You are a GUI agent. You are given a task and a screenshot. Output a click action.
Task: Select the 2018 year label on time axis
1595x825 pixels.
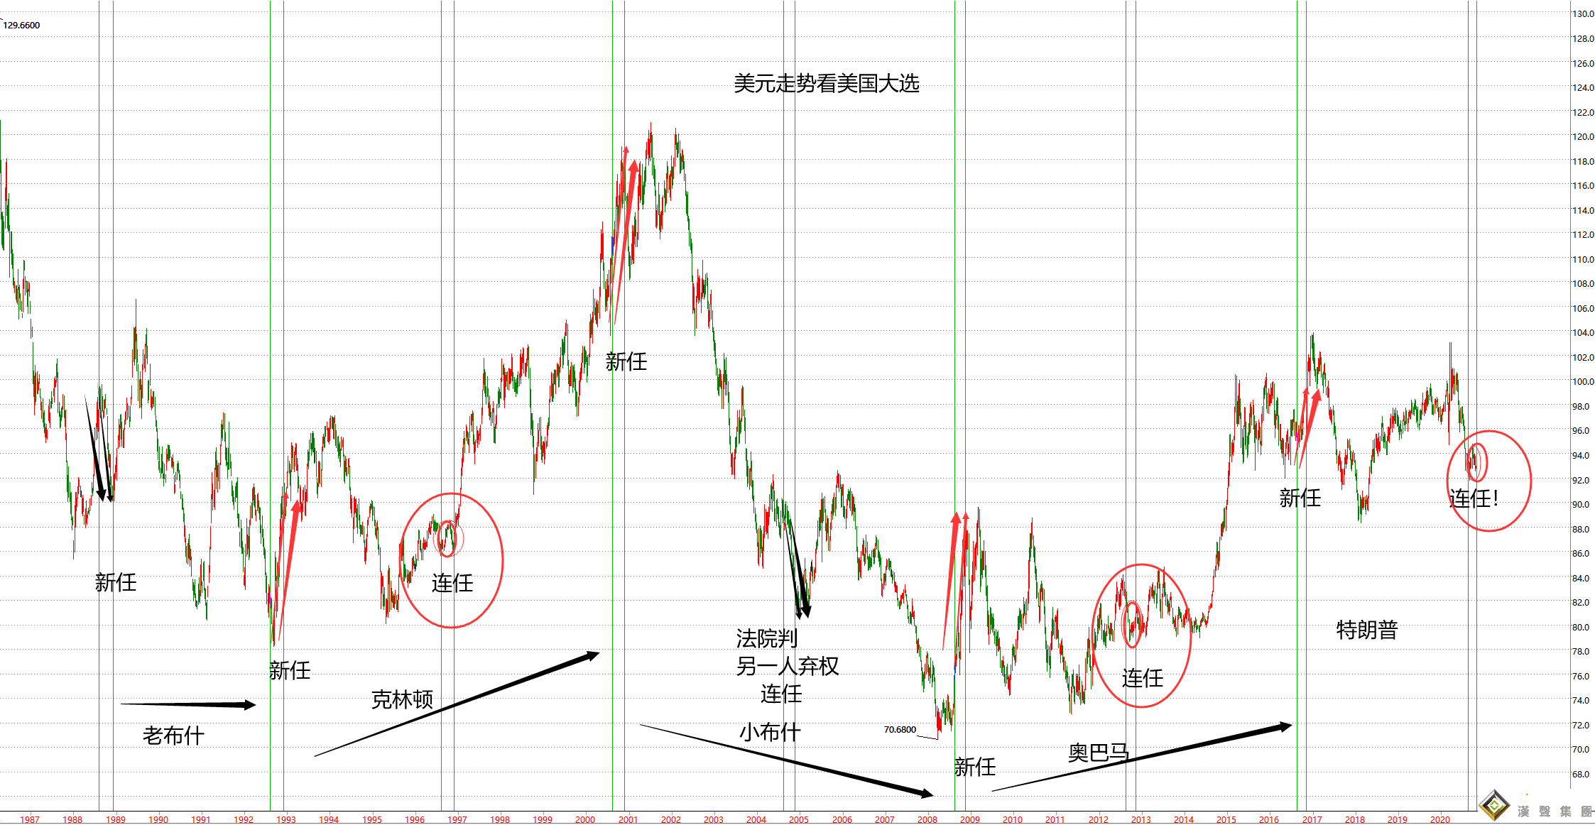pos(1355,819)
